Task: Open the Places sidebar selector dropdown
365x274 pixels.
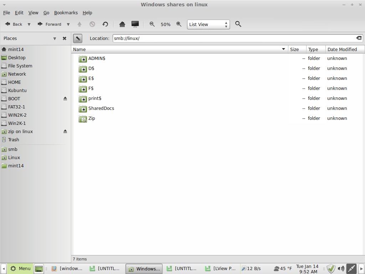Action: pyautogui.click(x=55, y=39)
